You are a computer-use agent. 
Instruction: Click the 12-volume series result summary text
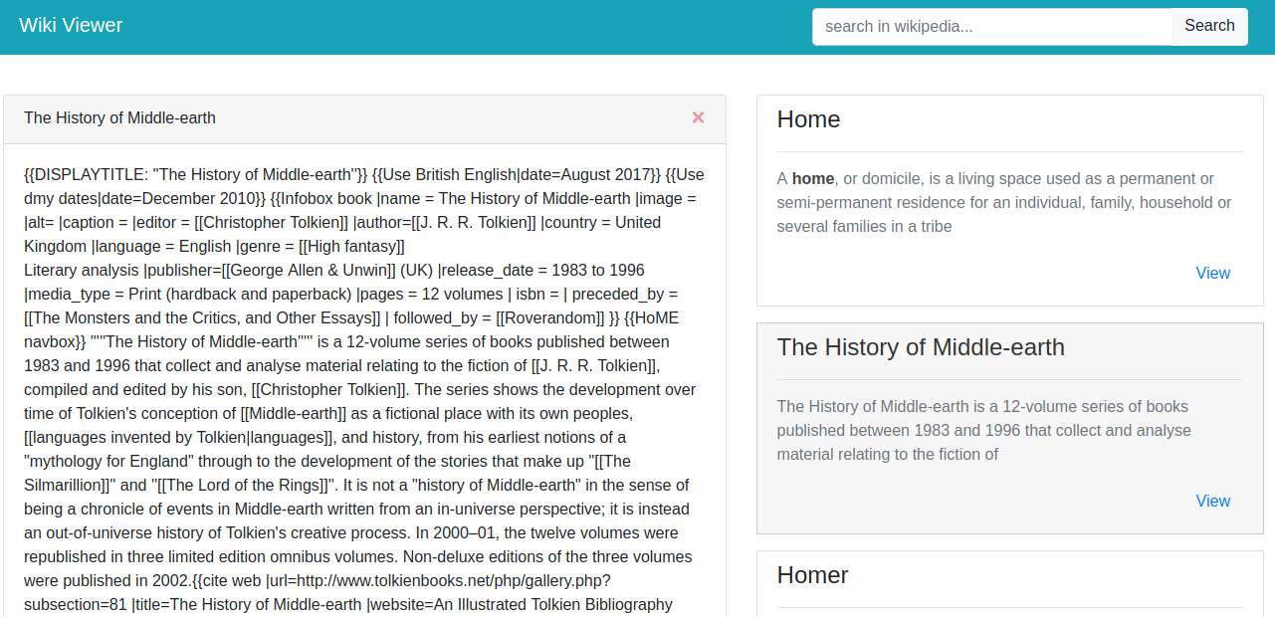pos(984,430)
